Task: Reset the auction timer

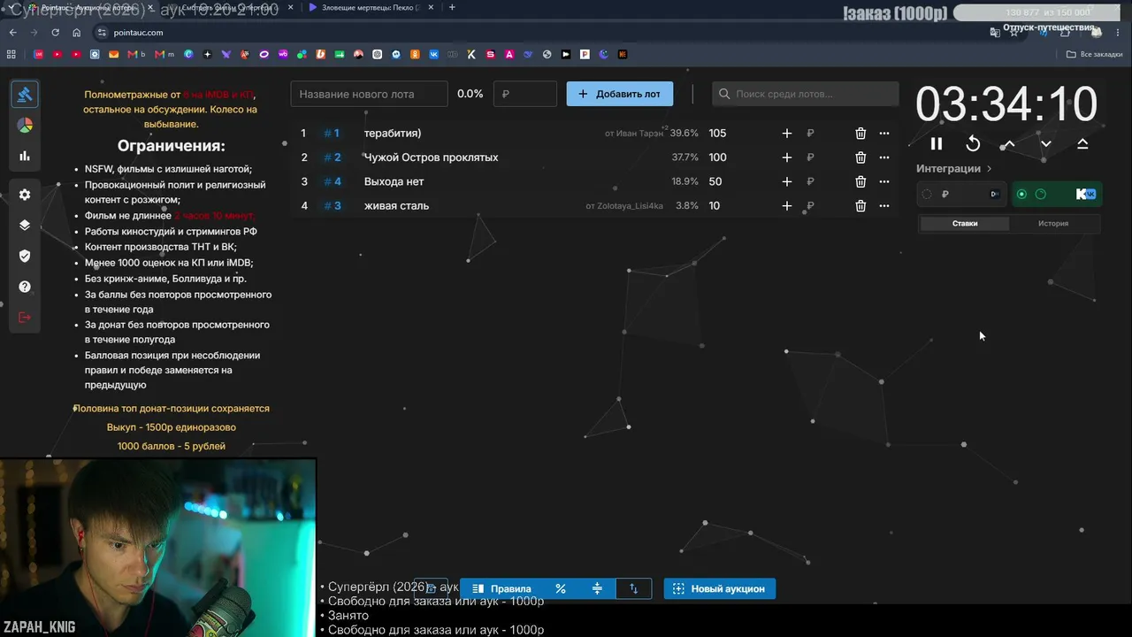Action: tap(973, 143)
